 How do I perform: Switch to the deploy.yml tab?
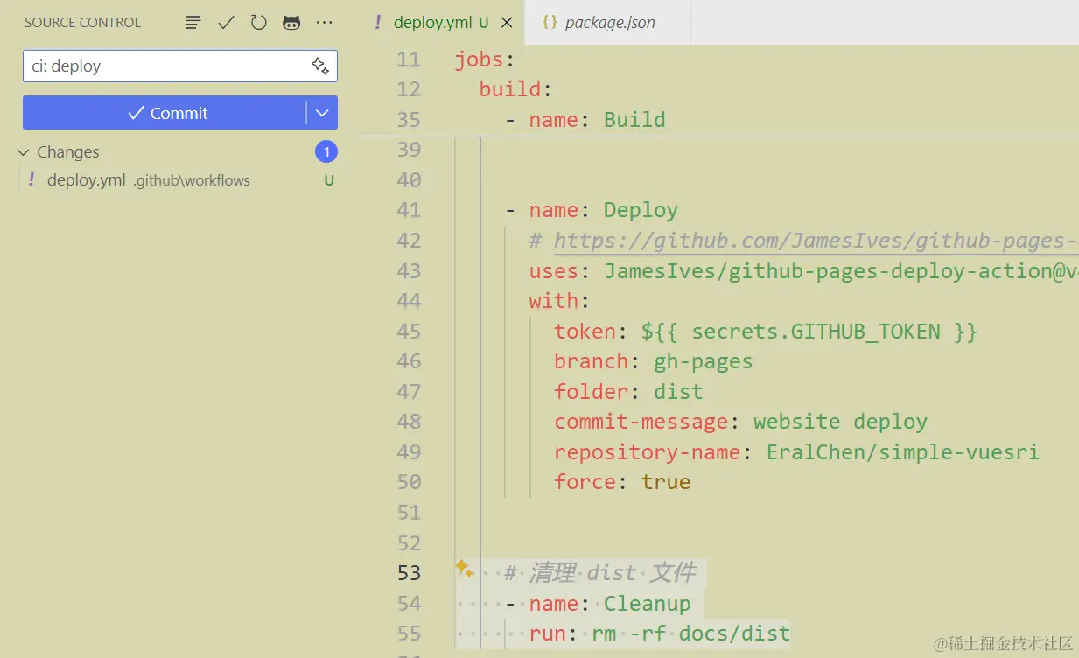pos(442,23)
